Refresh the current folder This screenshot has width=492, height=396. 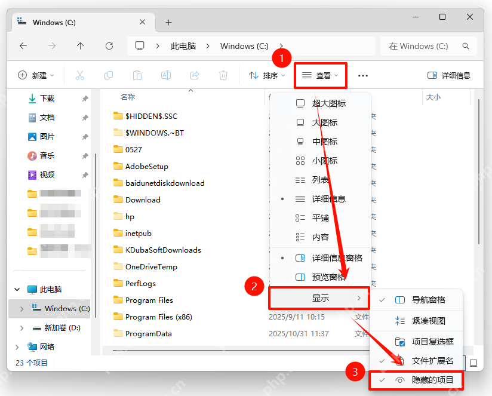(x=109, y=46)
